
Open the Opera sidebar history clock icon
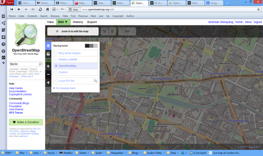pyautogui.click(x=3, y=44)
